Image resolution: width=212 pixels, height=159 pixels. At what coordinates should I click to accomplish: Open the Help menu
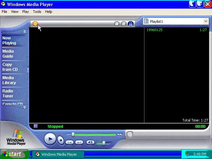[x=49, y=12]
